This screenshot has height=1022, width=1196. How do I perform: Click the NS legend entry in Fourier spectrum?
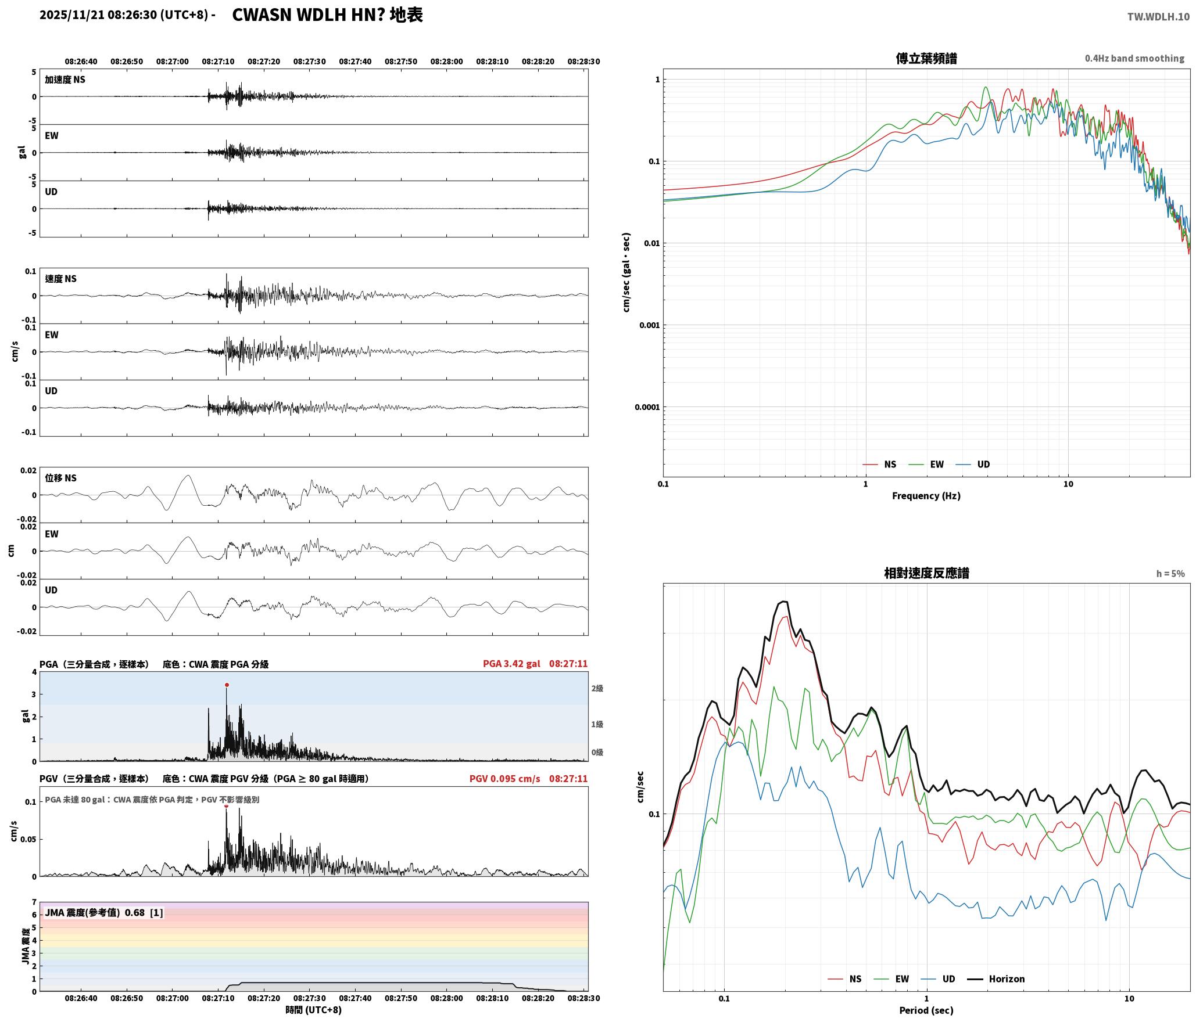pos(879,464)
